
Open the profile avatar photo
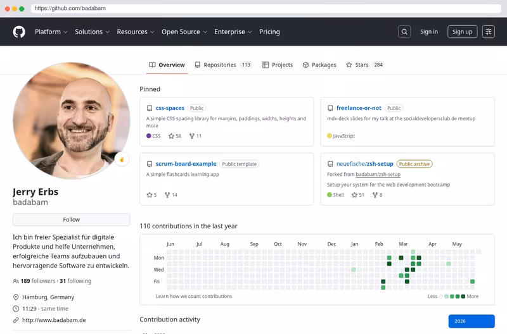coord(72,121)
